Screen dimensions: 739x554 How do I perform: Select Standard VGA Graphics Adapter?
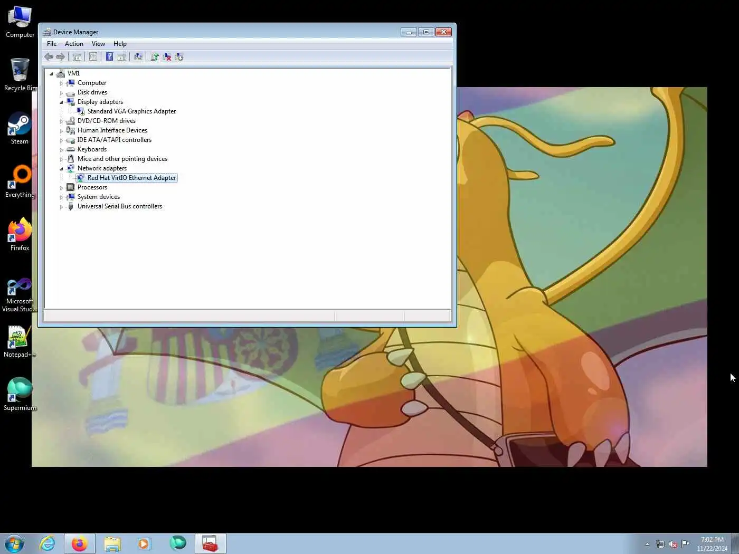click(x=131, y=111)
